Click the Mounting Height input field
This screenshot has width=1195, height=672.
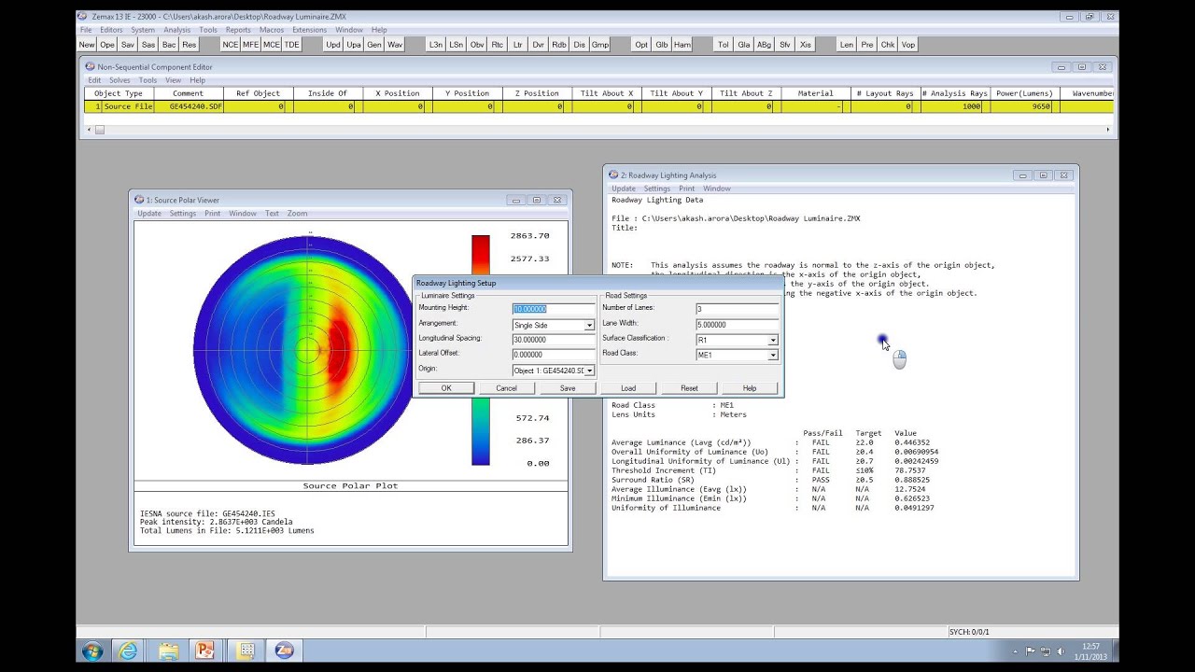pyautogui.click(x=554, y=309)
